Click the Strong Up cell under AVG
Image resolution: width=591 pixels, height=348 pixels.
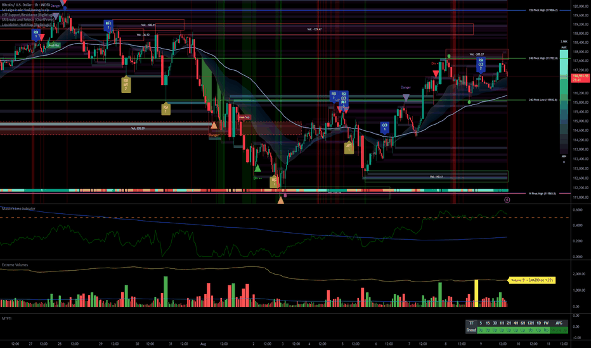tap(559, 330)
